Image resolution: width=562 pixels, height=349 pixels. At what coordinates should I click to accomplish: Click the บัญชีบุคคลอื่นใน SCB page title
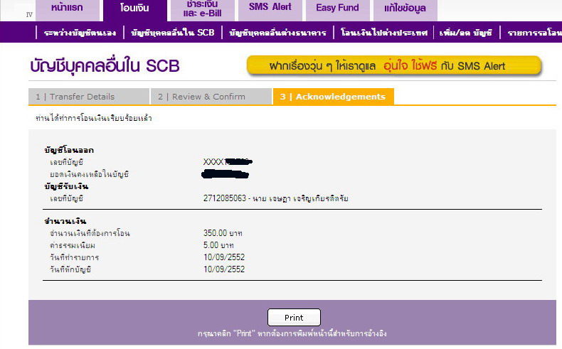105,66
